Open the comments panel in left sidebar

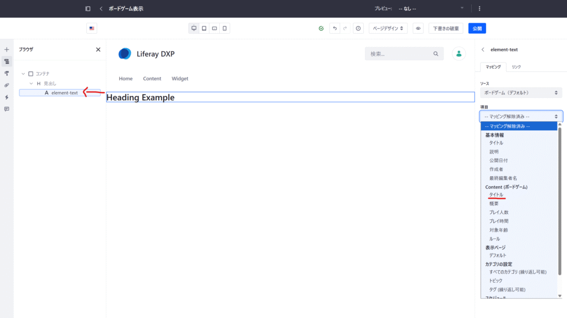click(7, 109)
